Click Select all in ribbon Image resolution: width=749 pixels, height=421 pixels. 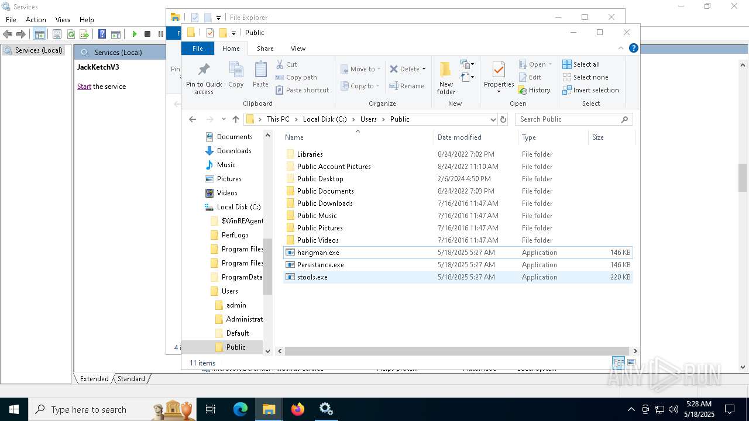(x=581, y=64)
